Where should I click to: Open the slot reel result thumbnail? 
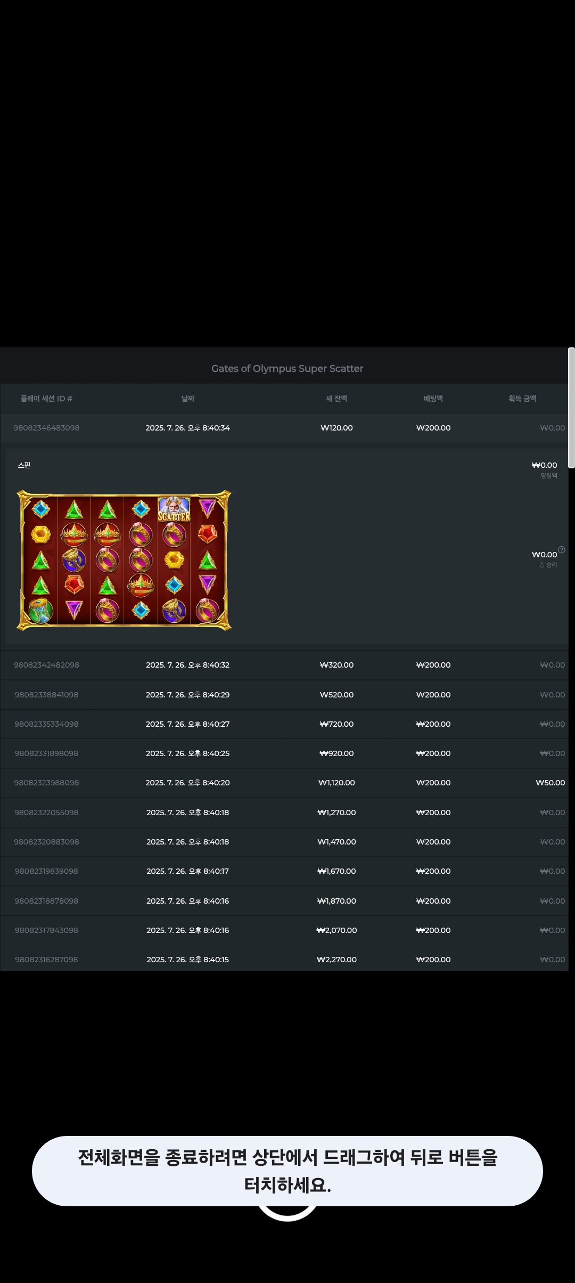pos(124,561)
